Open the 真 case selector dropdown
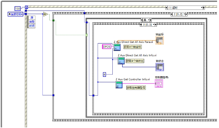219x128 pixels. (x=149, y=20)
